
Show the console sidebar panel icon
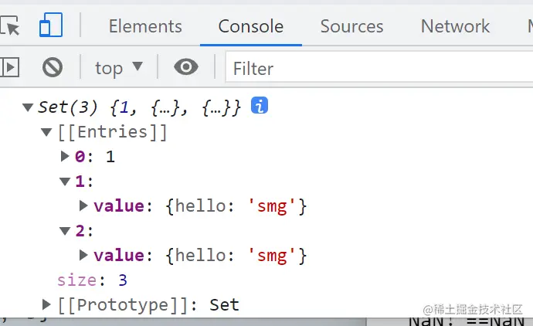coord(9,68)
